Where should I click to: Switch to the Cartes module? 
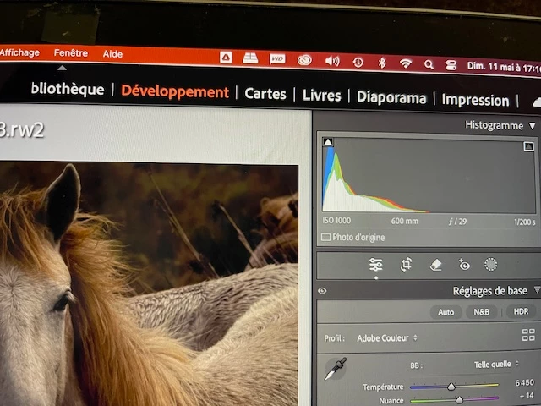(265, 94)
